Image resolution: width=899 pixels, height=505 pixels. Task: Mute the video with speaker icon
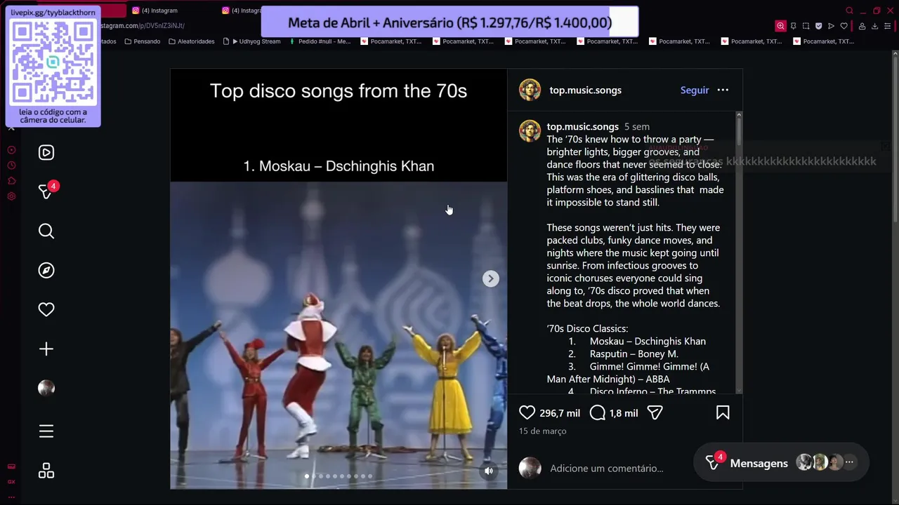tap(489, 471)
